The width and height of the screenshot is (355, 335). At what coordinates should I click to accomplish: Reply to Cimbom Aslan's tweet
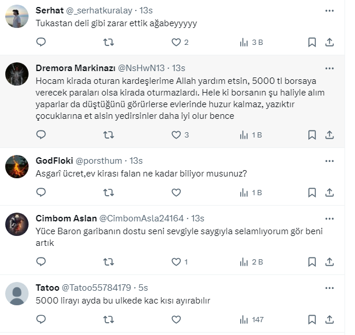tap(41, 262)
